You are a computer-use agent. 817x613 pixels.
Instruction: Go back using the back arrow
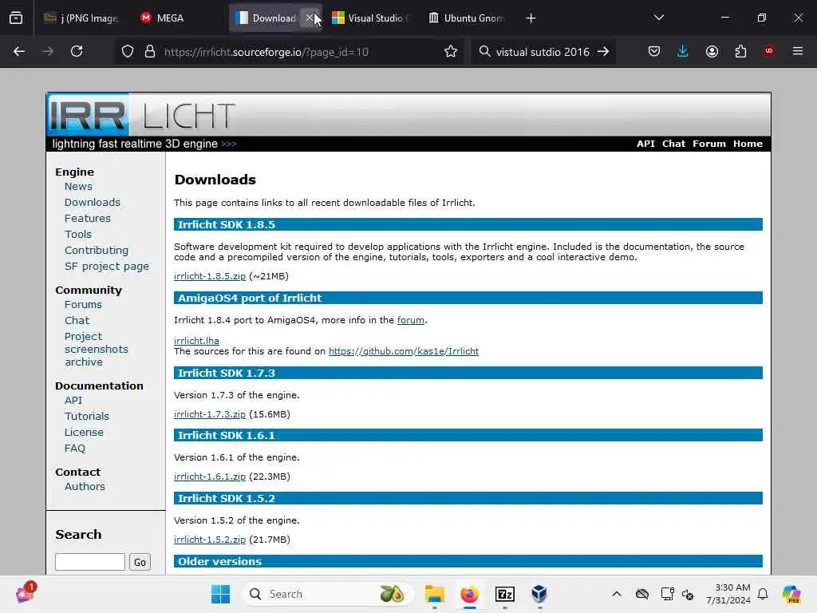coord(19,51)
